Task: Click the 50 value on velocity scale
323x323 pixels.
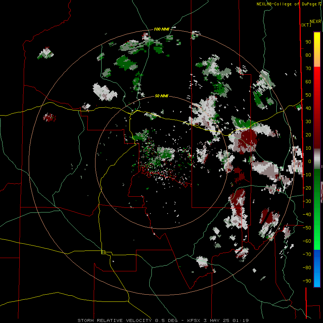Action: [x=308, y=95]
